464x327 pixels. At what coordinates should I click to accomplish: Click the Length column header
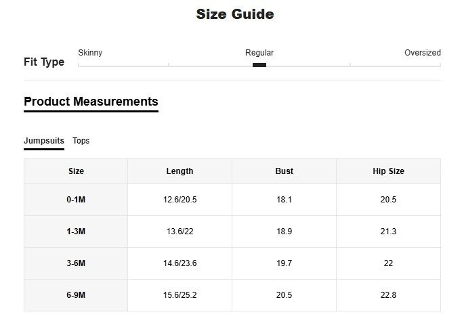click(x=180, y=171)
